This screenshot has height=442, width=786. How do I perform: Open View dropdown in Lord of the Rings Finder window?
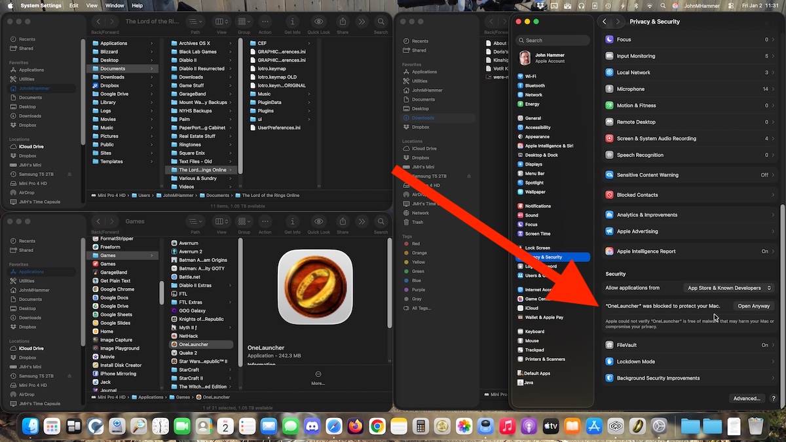click(x=222, y=22)
